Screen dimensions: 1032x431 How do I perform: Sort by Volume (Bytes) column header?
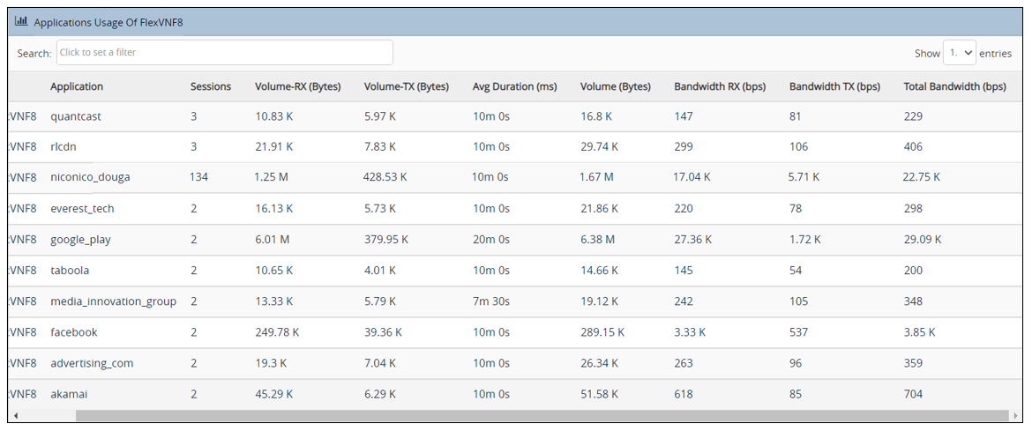pyautogui.click(x=615, y=86)
